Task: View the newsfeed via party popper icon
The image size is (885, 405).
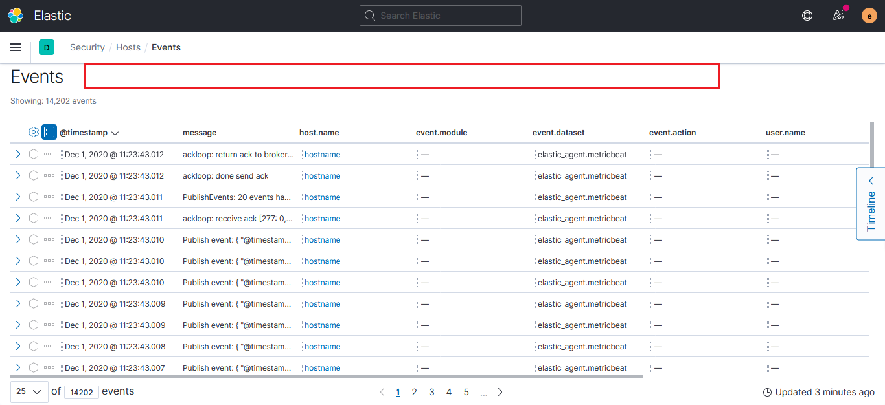Action: 838,15
